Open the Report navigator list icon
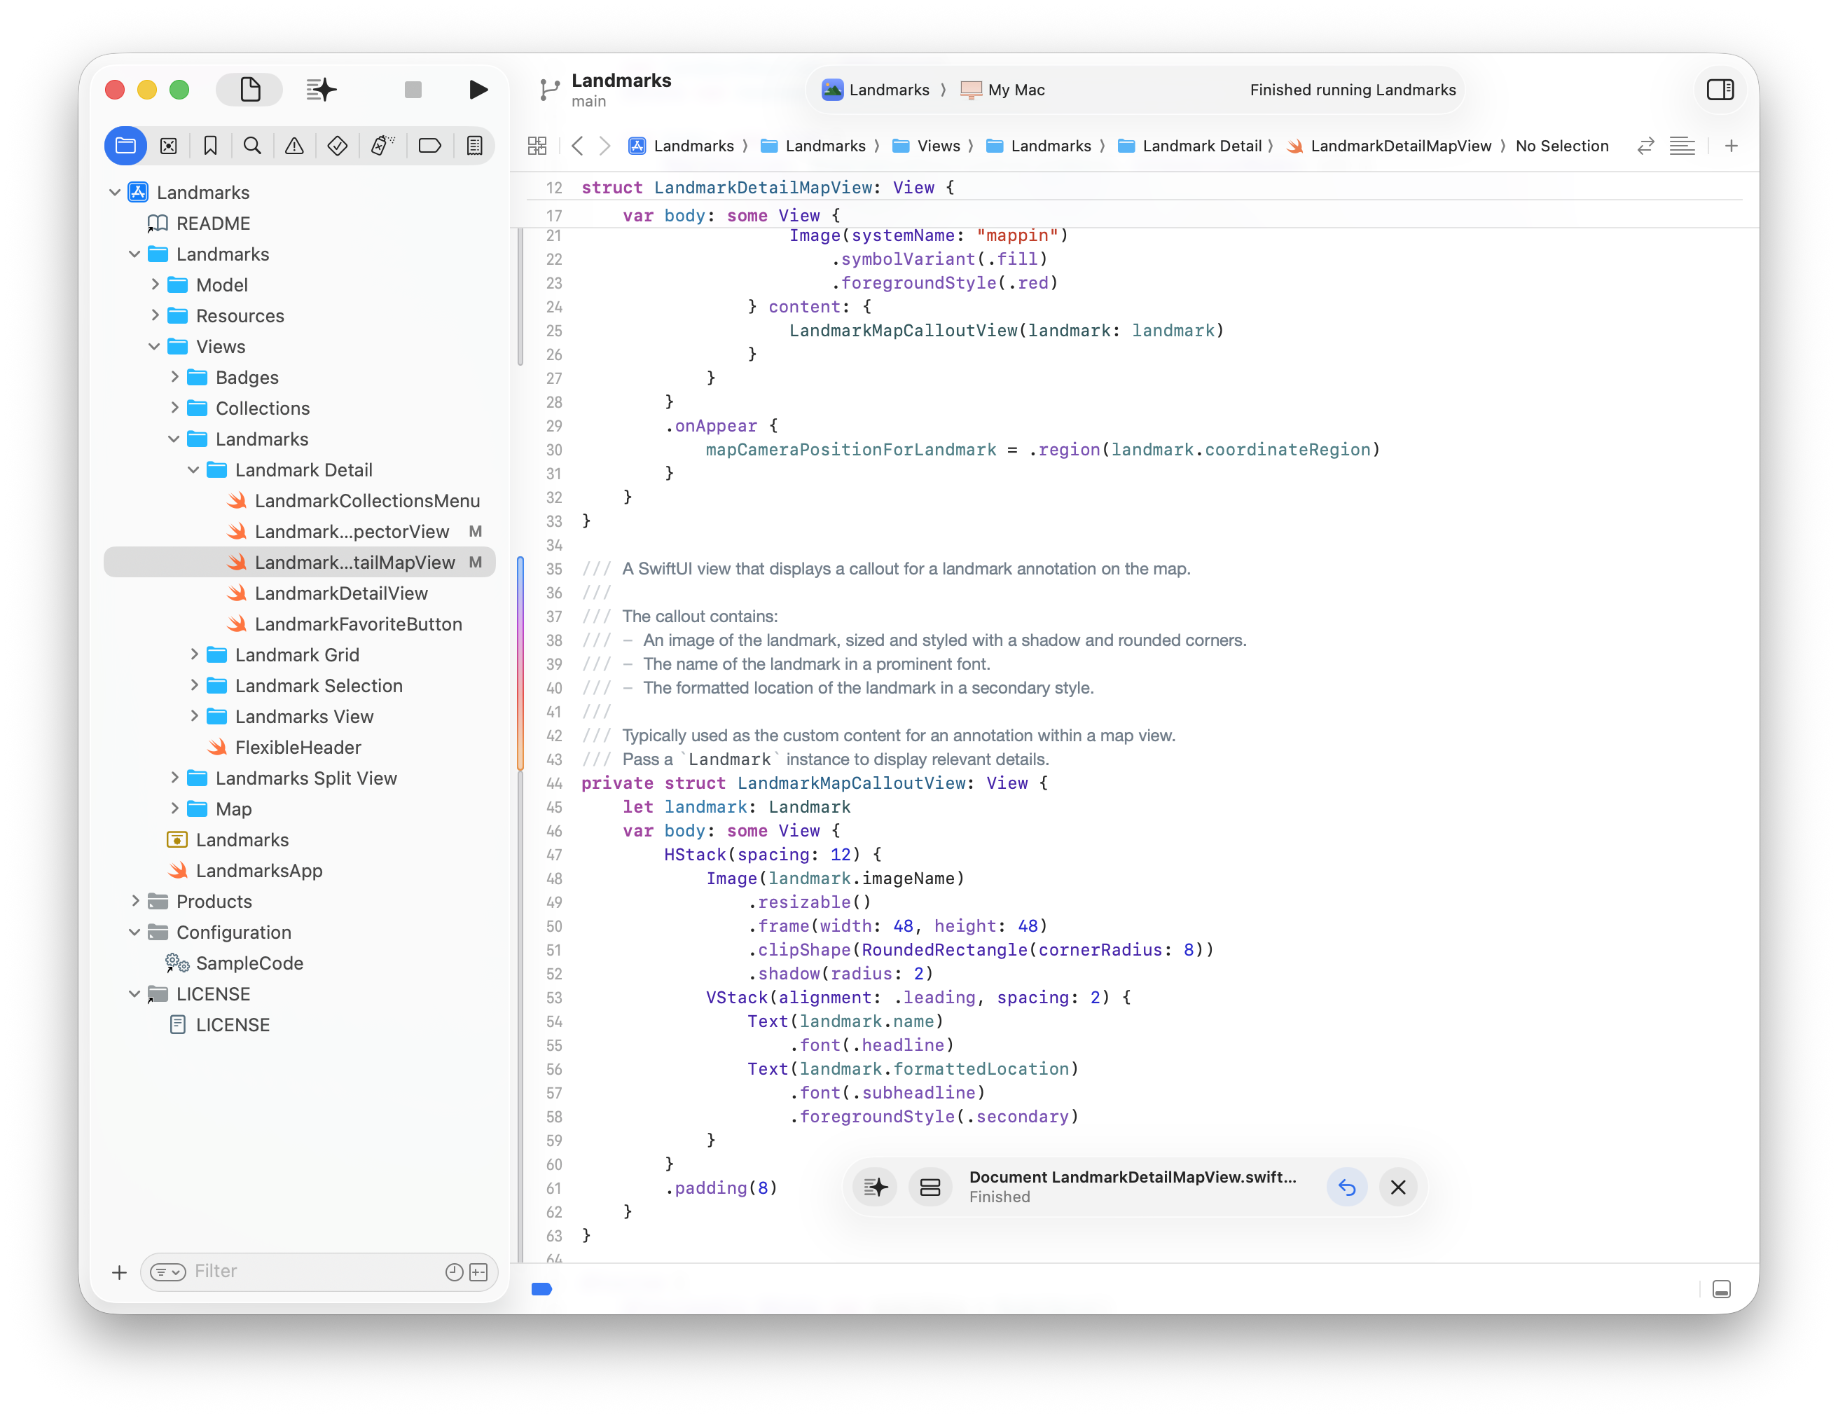1838x1418 pixels. [x=475, y=145]
